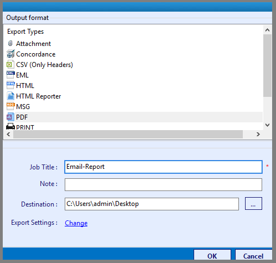Click the up arrow of the export list's vertical scrollbar

[267, 30]
